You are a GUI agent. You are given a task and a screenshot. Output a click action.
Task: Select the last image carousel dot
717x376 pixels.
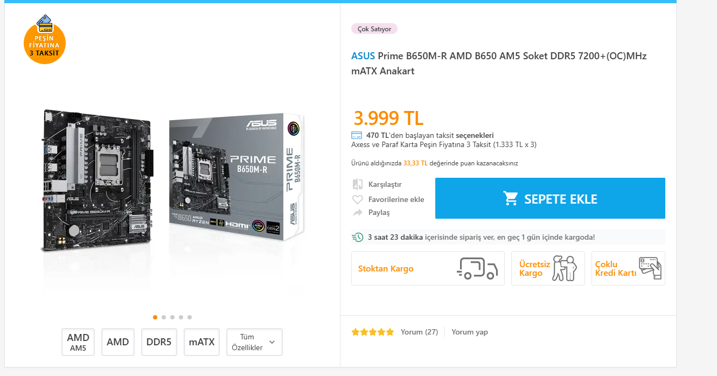click(190, 317)
